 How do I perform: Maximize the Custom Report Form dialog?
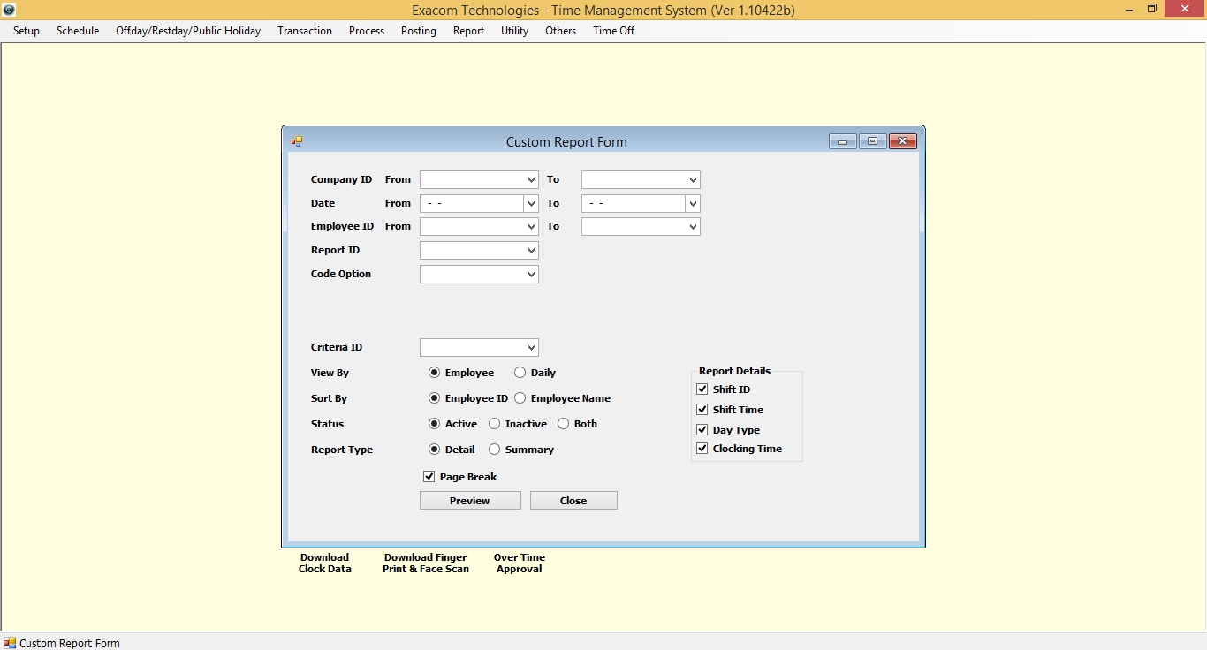(872, 141)
